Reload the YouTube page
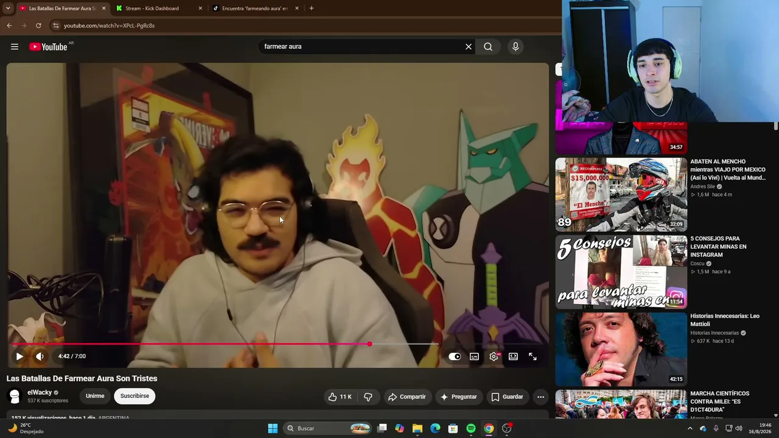 click(38, 26)
